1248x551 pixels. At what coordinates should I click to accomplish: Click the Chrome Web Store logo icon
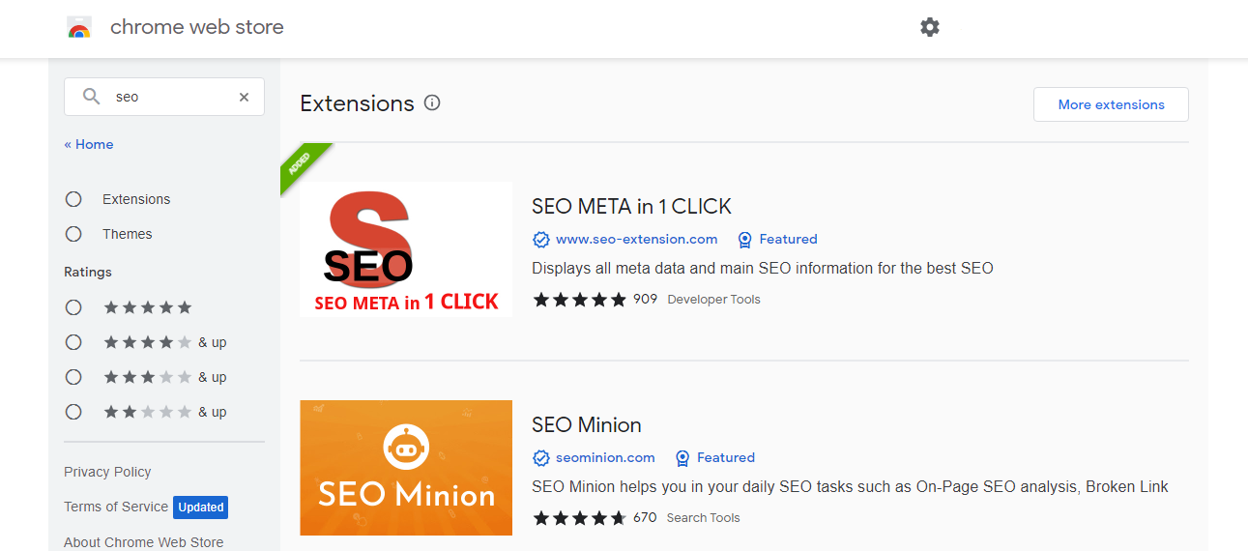(x=79, y=27)
